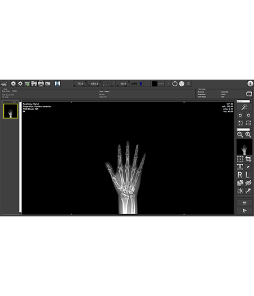The height and width of the screenshot is (296, 254).
Task: Zoom in with the plus magnifier
Action: point(248,135)
